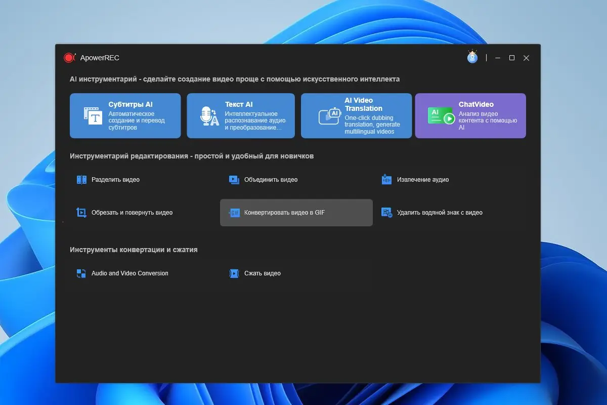Viewport: 607px width, 405px height.
Task: Open the Текст AI card
Action: pos(241,115)
